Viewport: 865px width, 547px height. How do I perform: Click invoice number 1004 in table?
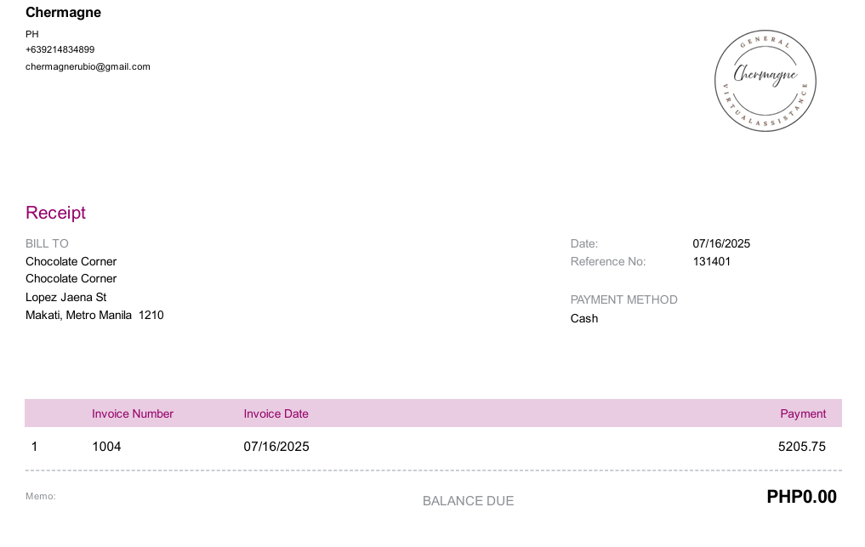click(106, 447)
